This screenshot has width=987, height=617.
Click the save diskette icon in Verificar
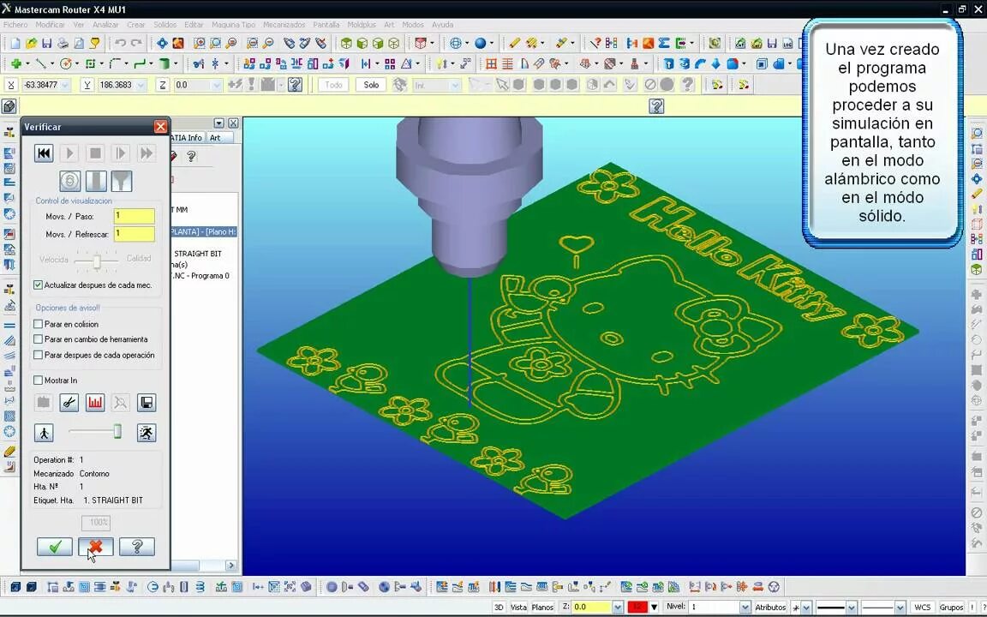146,402
